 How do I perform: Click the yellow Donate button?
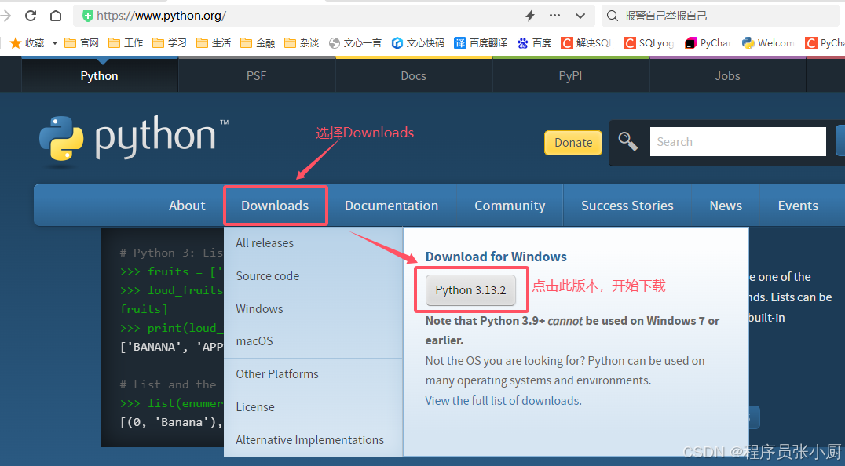(573, 143)
